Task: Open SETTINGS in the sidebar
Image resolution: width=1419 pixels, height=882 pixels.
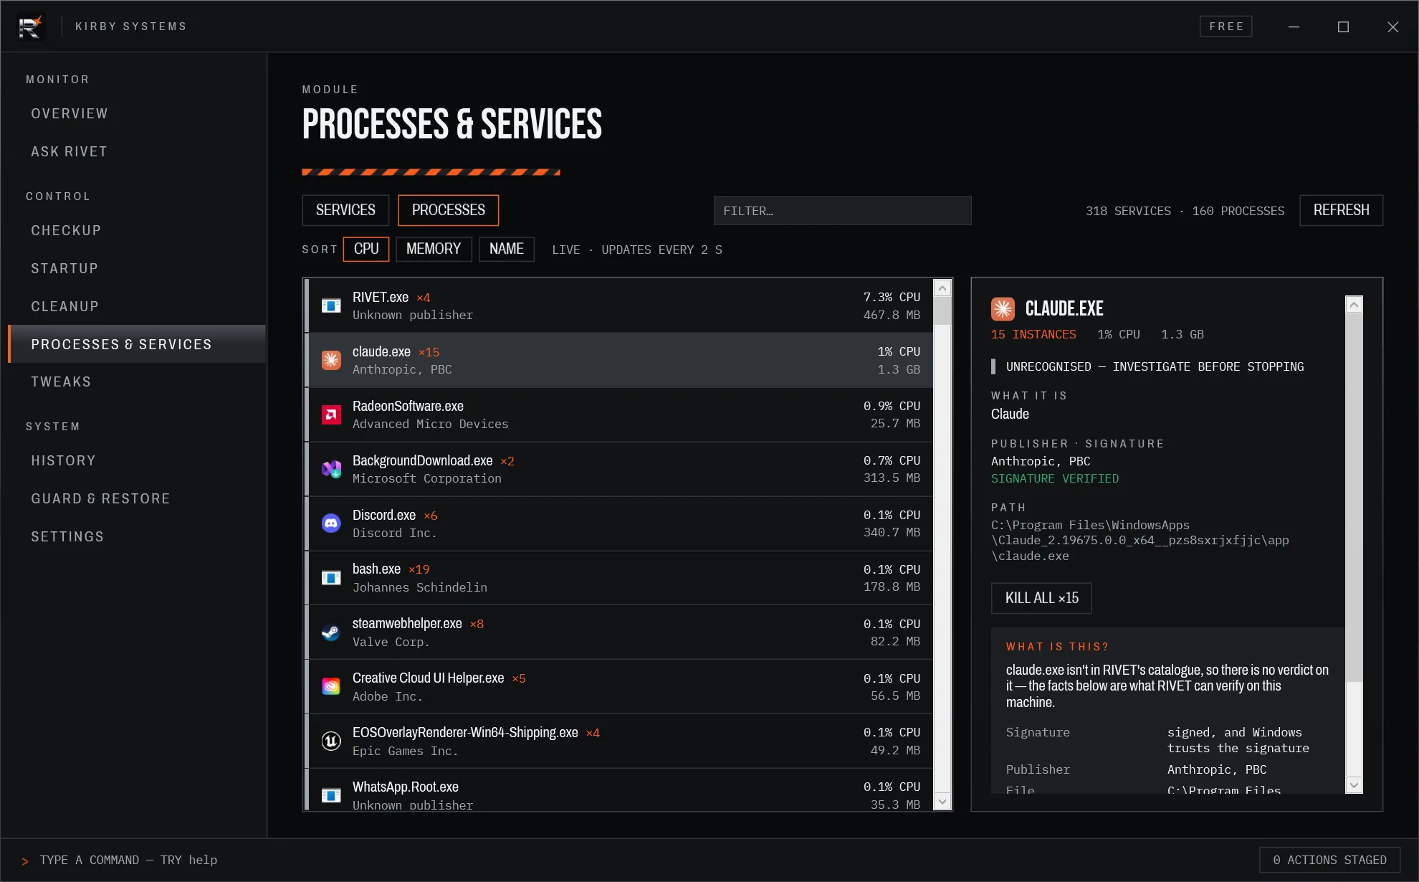Action: pyautogui.click(x=137, y=537)
